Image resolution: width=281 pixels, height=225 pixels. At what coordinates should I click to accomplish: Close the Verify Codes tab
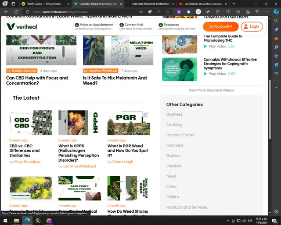(68, 4)
